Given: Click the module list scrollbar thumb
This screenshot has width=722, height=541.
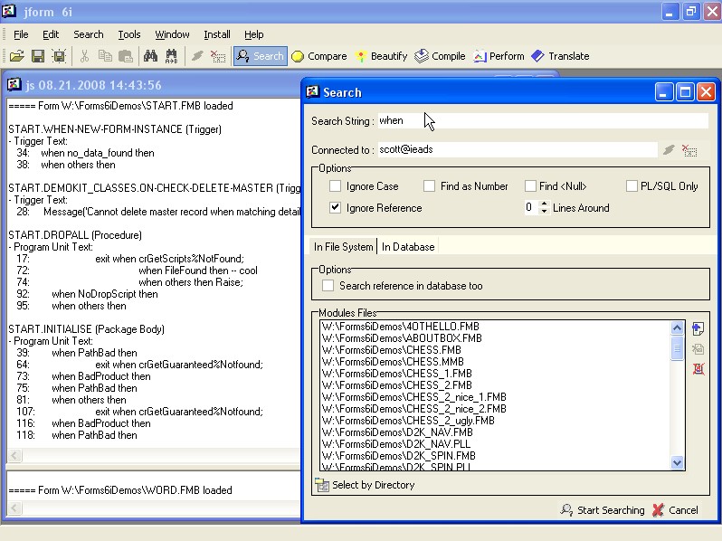Looking at the screenshot, I should pos(677,348).
